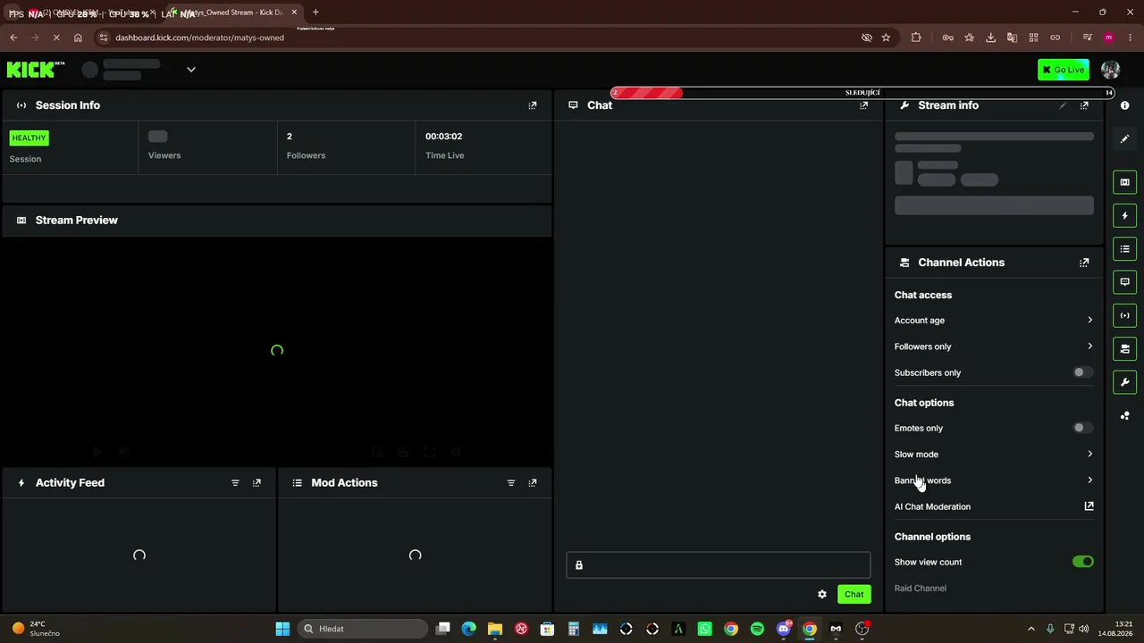Screen dimensions: 1144x643
Task: Open the media controls icon in the browser toolbar
Action: click(x=1087, y=38)
